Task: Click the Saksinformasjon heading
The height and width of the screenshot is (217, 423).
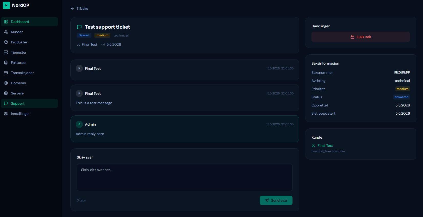Action: [325, 63]
